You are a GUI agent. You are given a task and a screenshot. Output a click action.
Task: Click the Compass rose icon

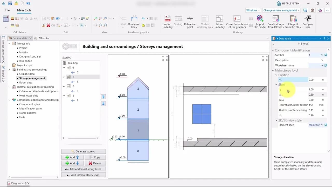pos(308,19)
